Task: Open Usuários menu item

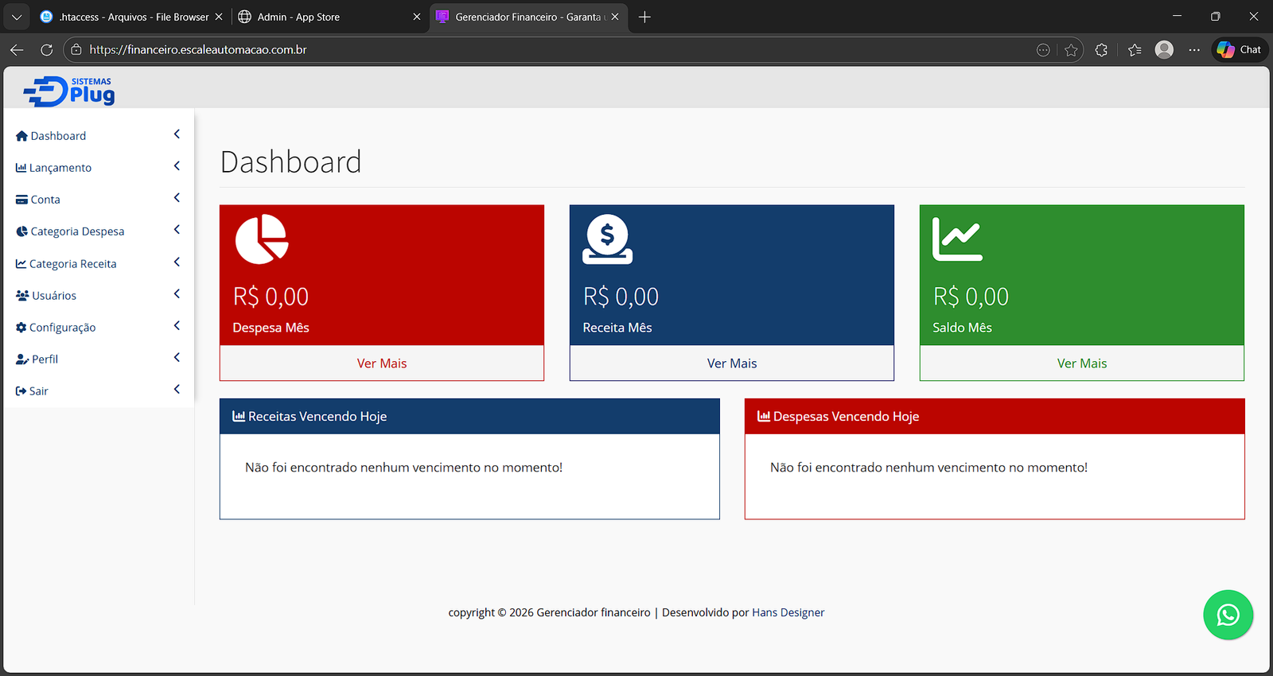Action: [53, 296]
